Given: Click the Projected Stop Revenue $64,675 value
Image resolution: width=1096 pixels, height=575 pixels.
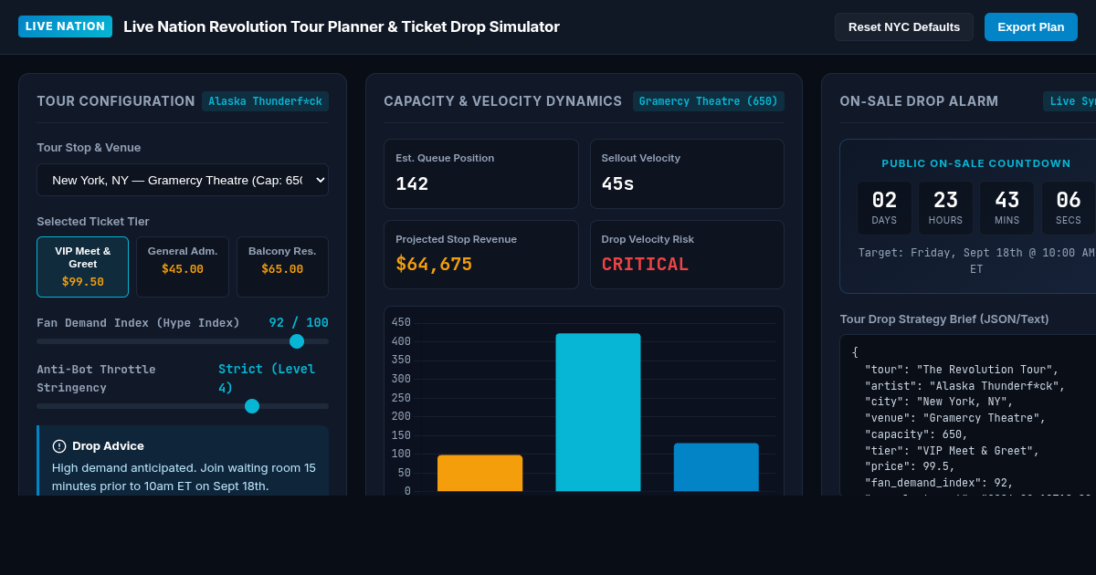Looking at the screenshot, I should click(x=434, y=264).
